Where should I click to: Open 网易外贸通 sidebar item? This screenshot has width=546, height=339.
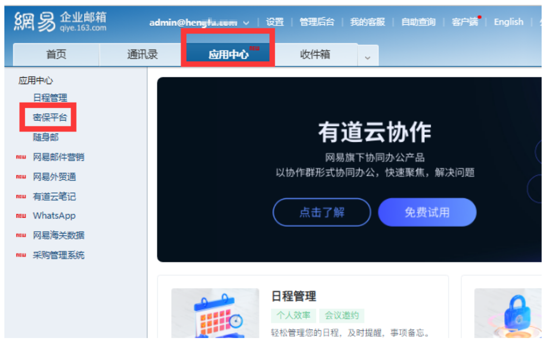[54, 177]
